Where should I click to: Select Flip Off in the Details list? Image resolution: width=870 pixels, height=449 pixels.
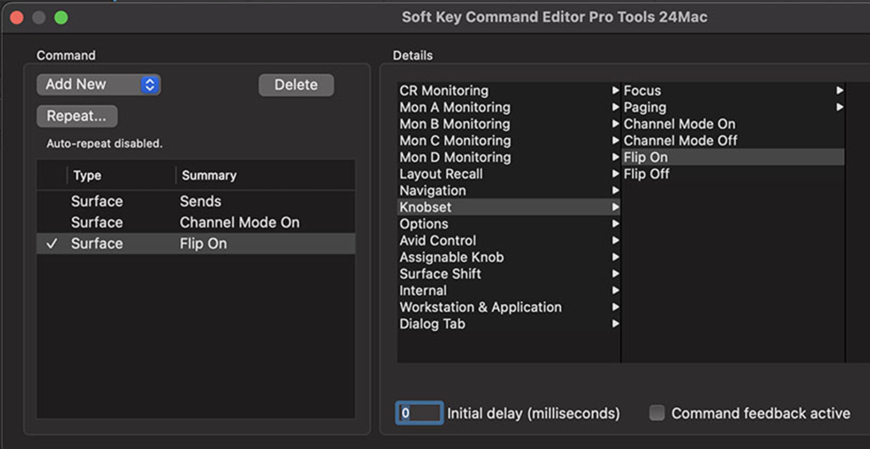click(x=647, y=173)
